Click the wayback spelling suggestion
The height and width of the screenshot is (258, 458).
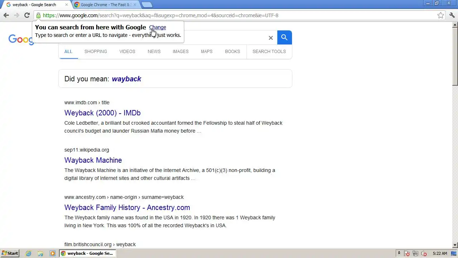(127, 79)
